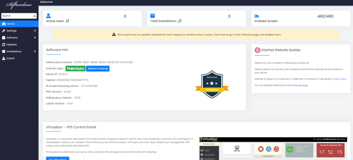Click the SitePad swirl logo icon
Screen dimensions: 353x160
(x=257, y=50)
